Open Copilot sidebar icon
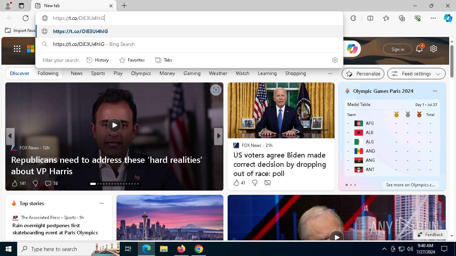 coord(448,18)
